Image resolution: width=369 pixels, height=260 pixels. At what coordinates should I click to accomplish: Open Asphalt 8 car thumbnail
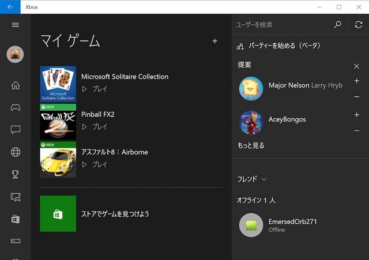click(x=58, y=160)
